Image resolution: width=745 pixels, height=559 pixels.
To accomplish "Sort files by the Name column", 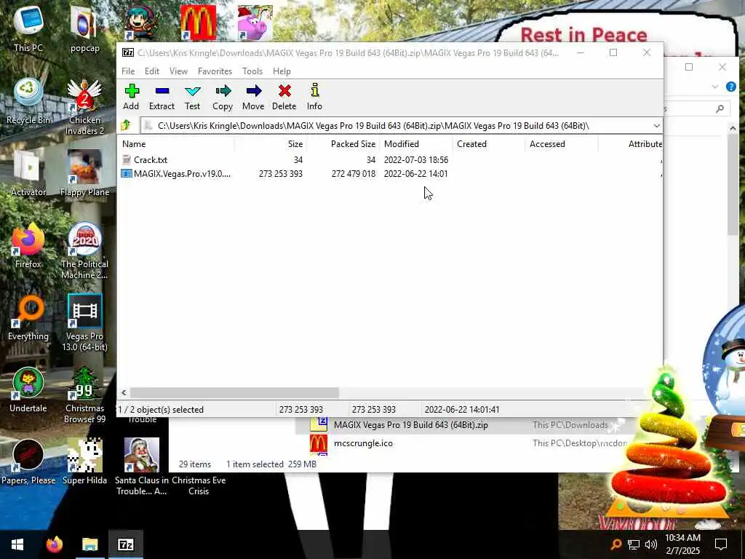I will coord(175,144).
